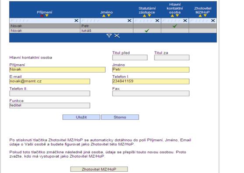The image size is (244, 173).
Task: Sort Hlavní kontaktní osoba column ascending
Action: tap(172, 16)
